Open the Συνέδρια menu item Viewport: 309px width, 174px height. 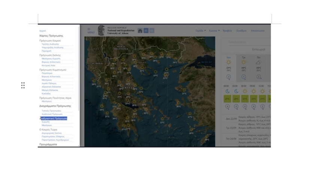241,31
